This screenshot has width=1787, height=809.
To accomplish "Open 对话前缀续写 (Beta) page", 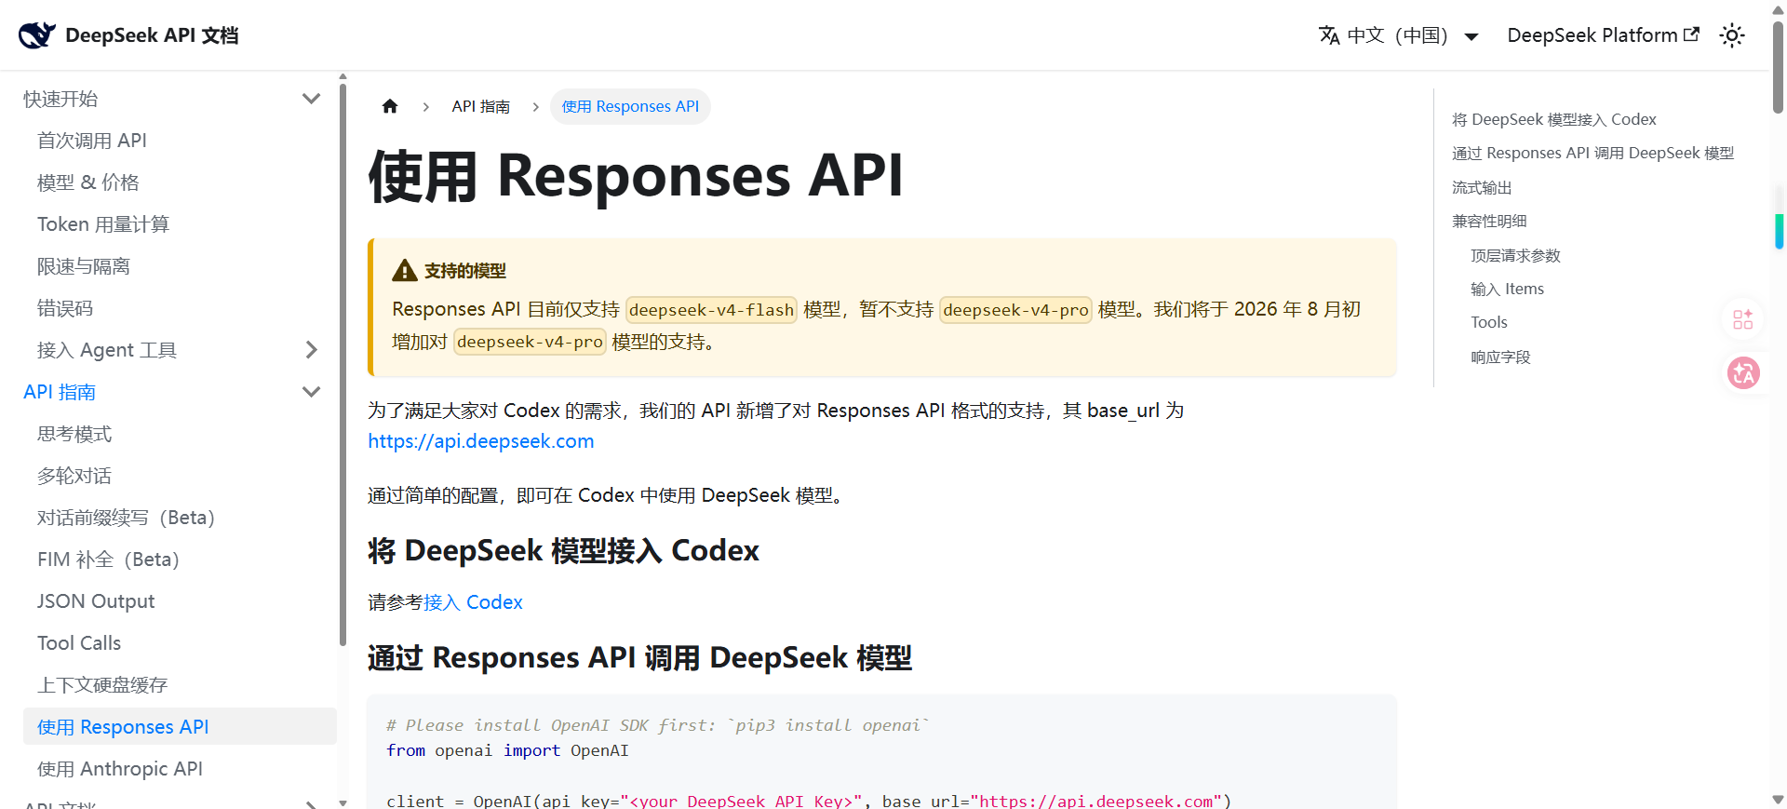I will pyautogui.click(x=127, y=518).
